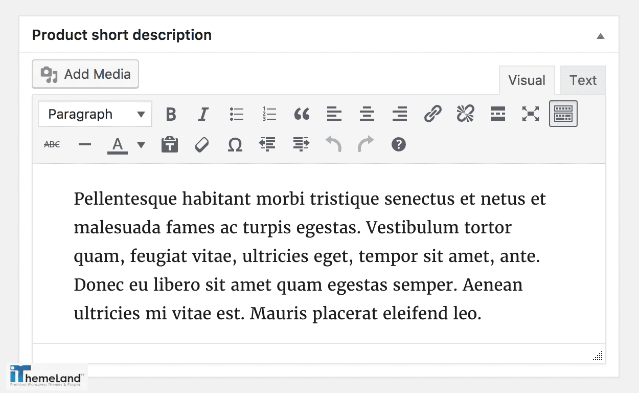Open the Paragraph format dropdown
The width and height of the screenshot is (639, 393).
pos(95,114)
